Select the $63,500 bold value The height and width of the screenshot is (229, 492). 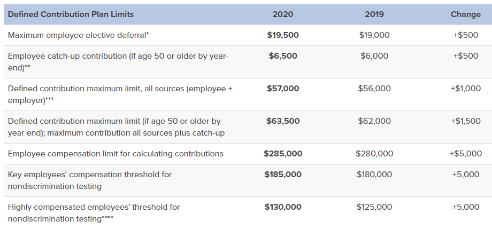click(x=283, y=121)
